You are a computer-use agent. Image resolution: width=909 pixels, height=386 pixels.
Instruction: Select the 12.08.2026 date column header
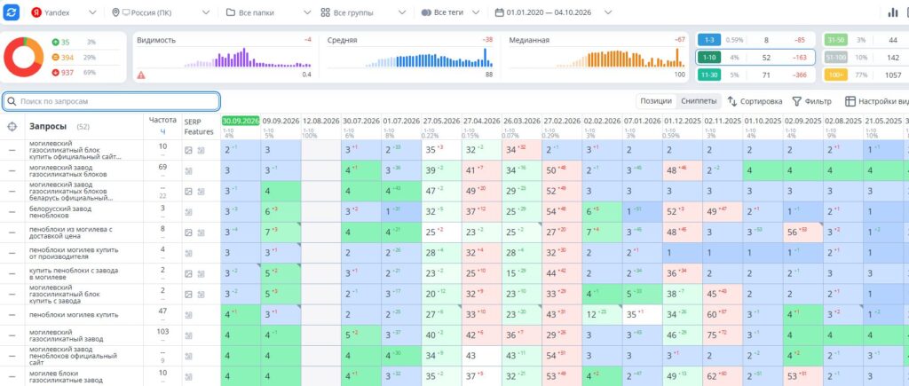pyautogui.click(x=321, y=122)
